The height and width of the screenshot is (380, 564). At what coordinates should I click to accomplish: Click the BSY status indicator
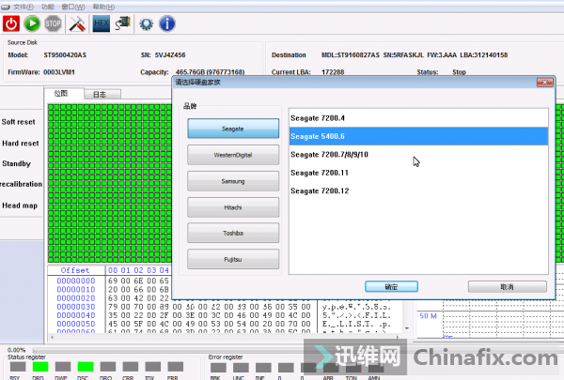coord(18,367)
